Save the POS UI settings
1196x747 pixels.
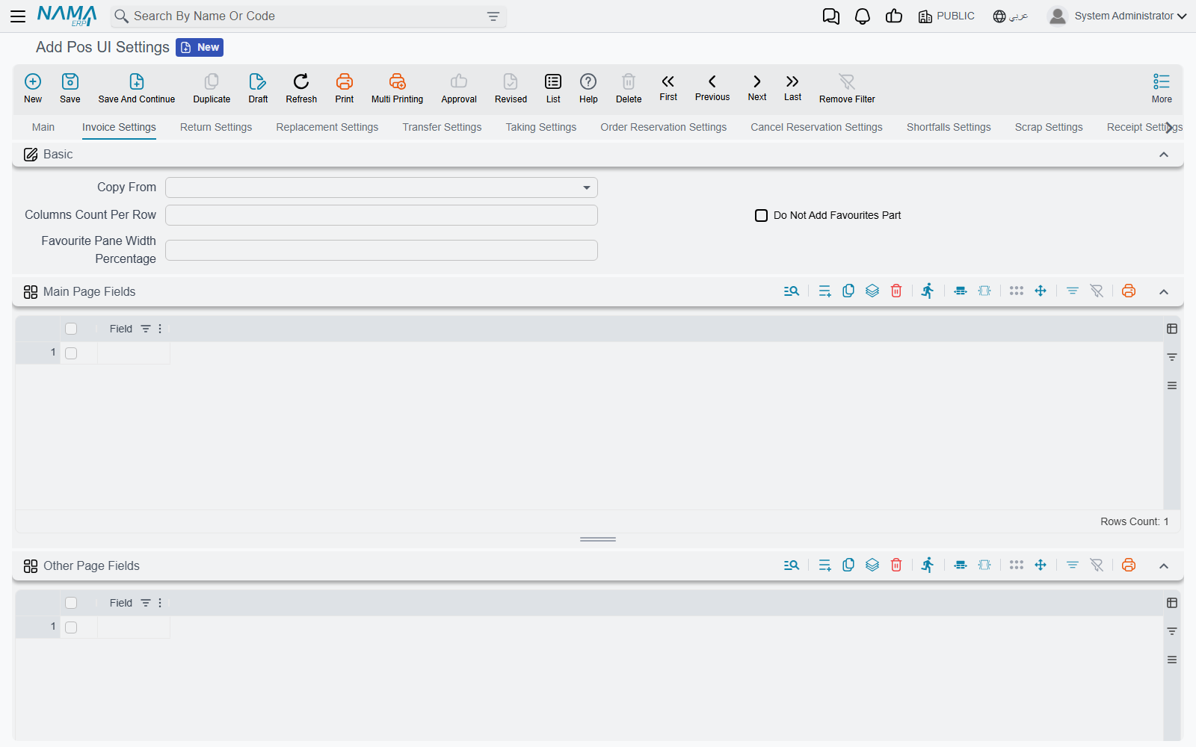(x=70, y=88)
